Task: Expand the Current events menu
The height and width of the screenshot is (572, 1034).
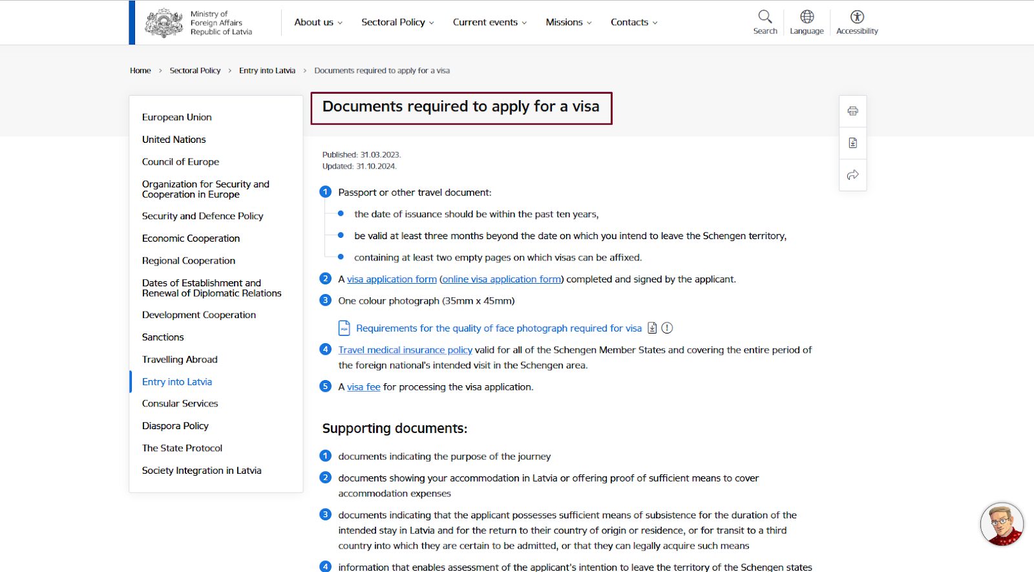Action: [x=490, y=22]
